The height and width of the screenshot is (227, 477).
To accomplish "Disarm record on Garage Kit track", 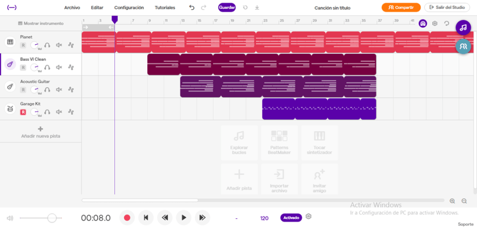I will pyautogui.click(x=23, y=112).
